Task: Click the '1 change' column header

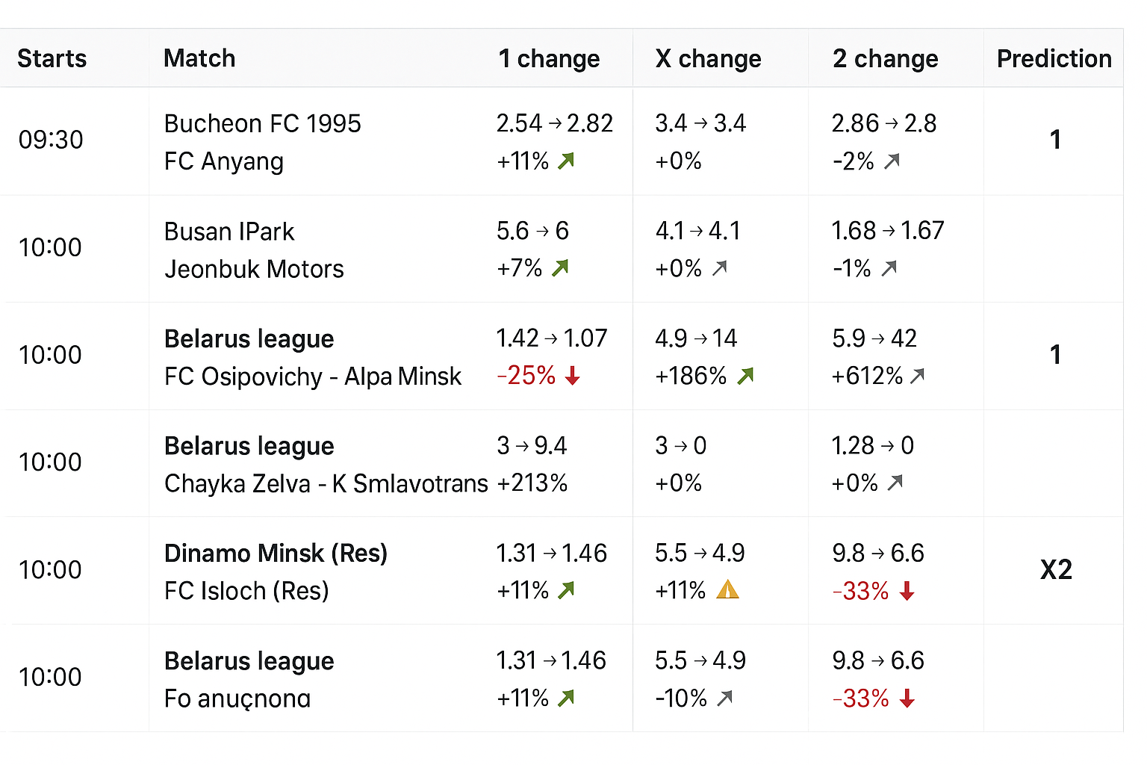Action: click(549, 58)
